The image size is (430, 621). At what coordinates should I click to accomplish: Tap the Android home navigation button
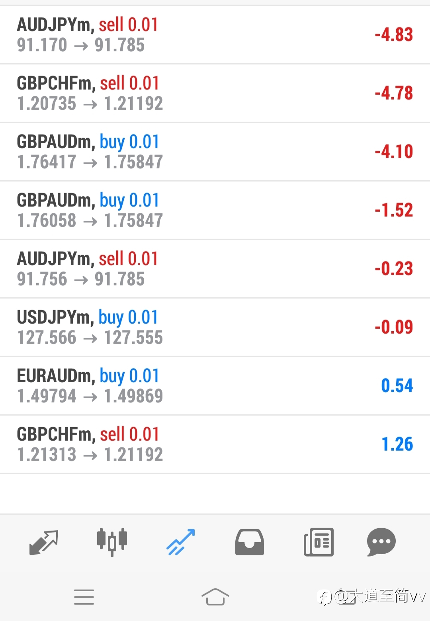click(215, 597)
